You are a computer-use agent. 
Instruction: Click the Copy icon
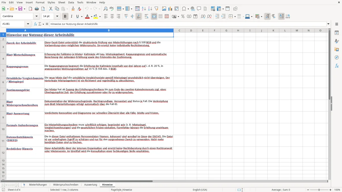click(57, 9)
